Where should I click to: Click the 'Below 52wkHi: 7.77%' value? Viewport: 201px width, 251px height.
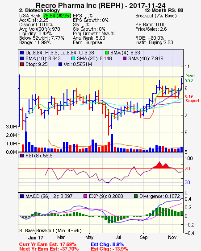(x=42, y=38)
